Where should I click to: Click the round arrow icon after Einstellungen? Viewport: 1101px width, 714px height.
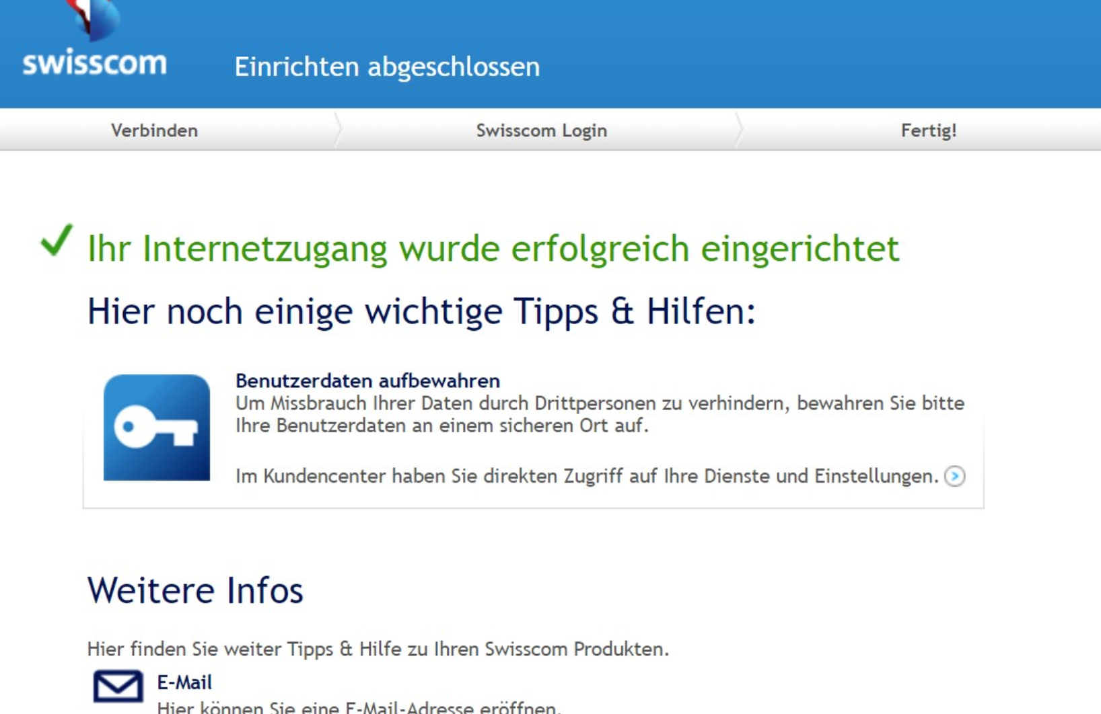954,476
